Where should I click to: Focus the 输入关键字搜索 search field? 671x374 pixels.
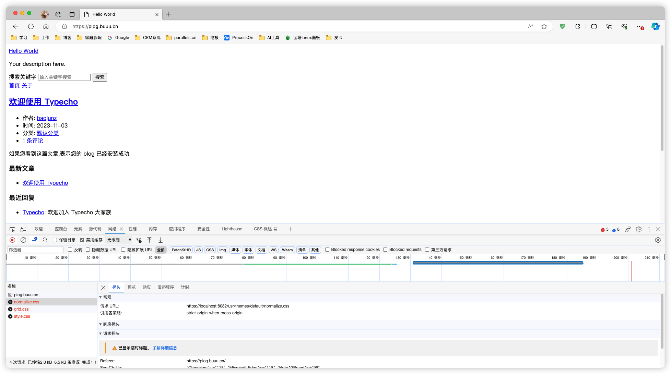(x=64, y=77)
